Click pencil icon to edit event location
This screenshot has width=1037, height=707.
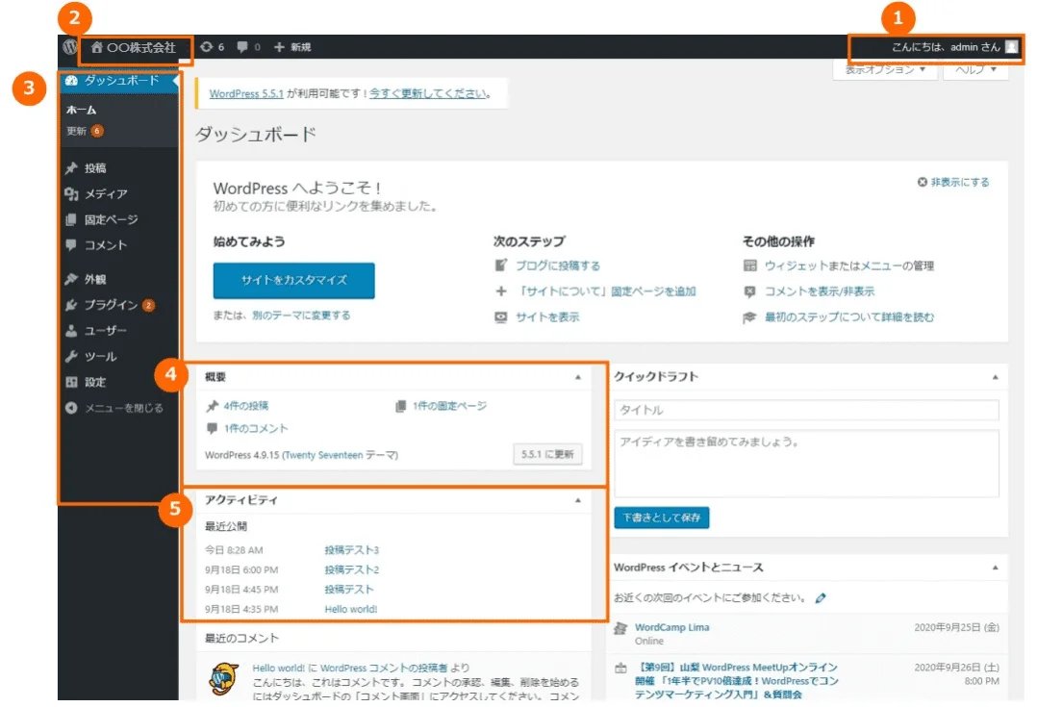coord(821,598)
